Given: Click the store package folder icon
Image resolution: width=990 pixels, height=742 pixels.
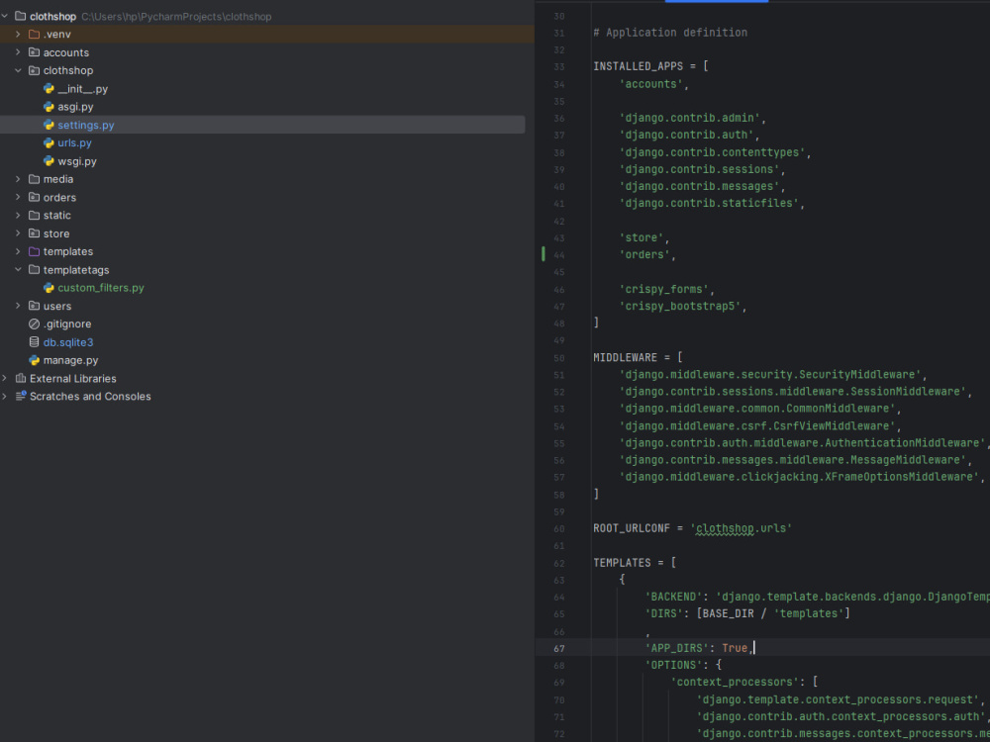Looking at the screenshot, I should point(34,233).
